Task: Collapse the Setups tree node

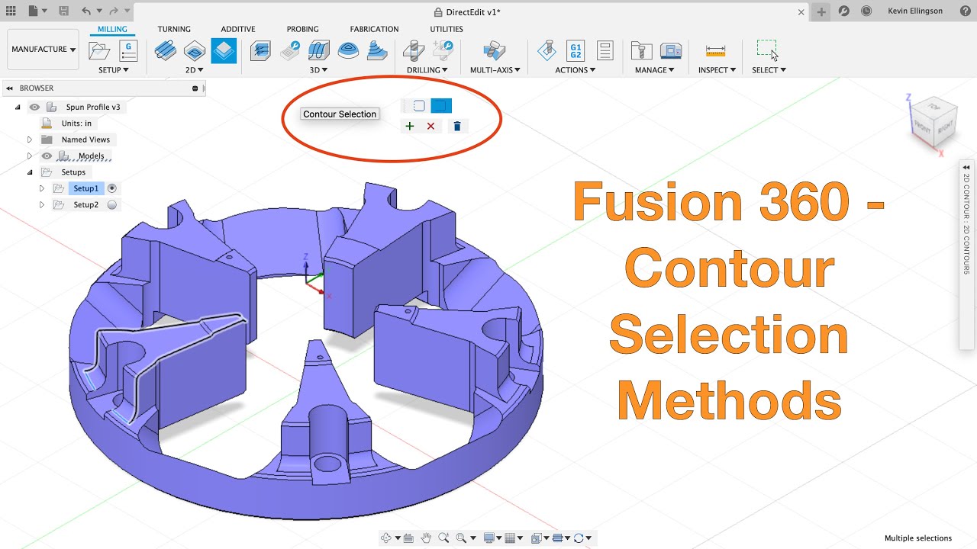Action: tap(30, 172)
